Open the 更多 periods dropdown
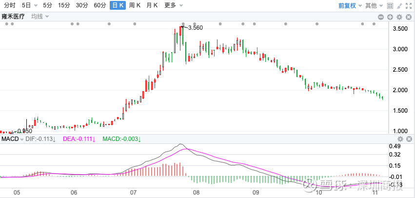Viewport: 415px width, 198px height. 173,6
